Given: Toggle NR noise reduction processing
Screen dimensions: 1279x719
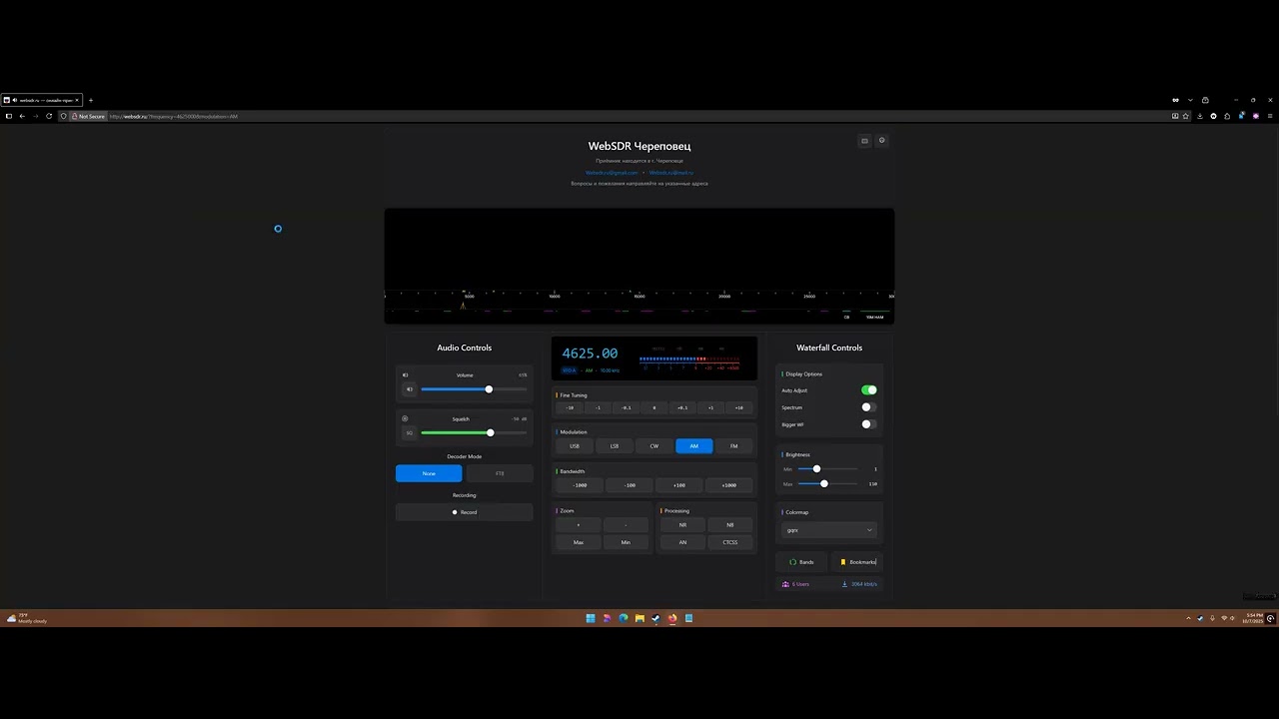Looking at the screenshot, I should 682,524.
